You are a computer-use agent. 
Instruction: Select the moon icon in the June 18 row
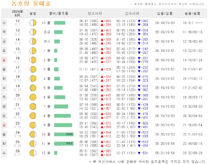pyautogui.click(x=32, y=78)
